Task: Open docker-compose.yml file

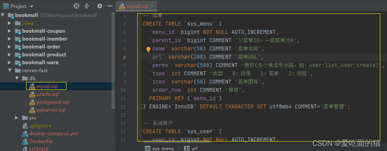Action: click(53, 134)
